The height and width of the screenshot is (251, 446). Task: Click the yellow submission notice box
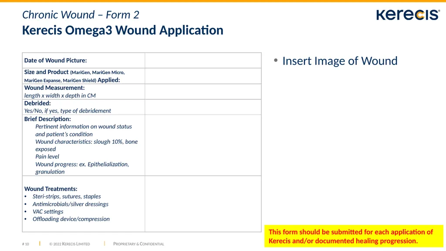pyautogui.click(x=354, y=236)
